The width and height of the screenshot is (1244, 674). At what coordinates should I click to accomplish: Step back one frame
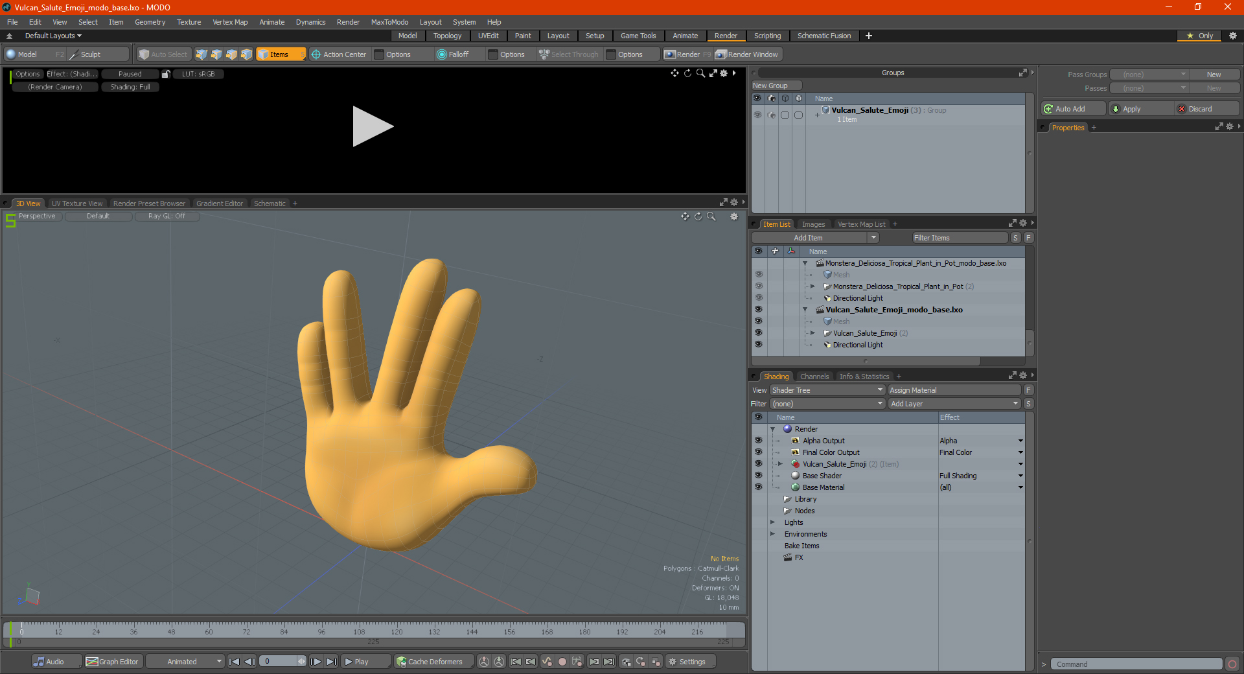[249, 662]
